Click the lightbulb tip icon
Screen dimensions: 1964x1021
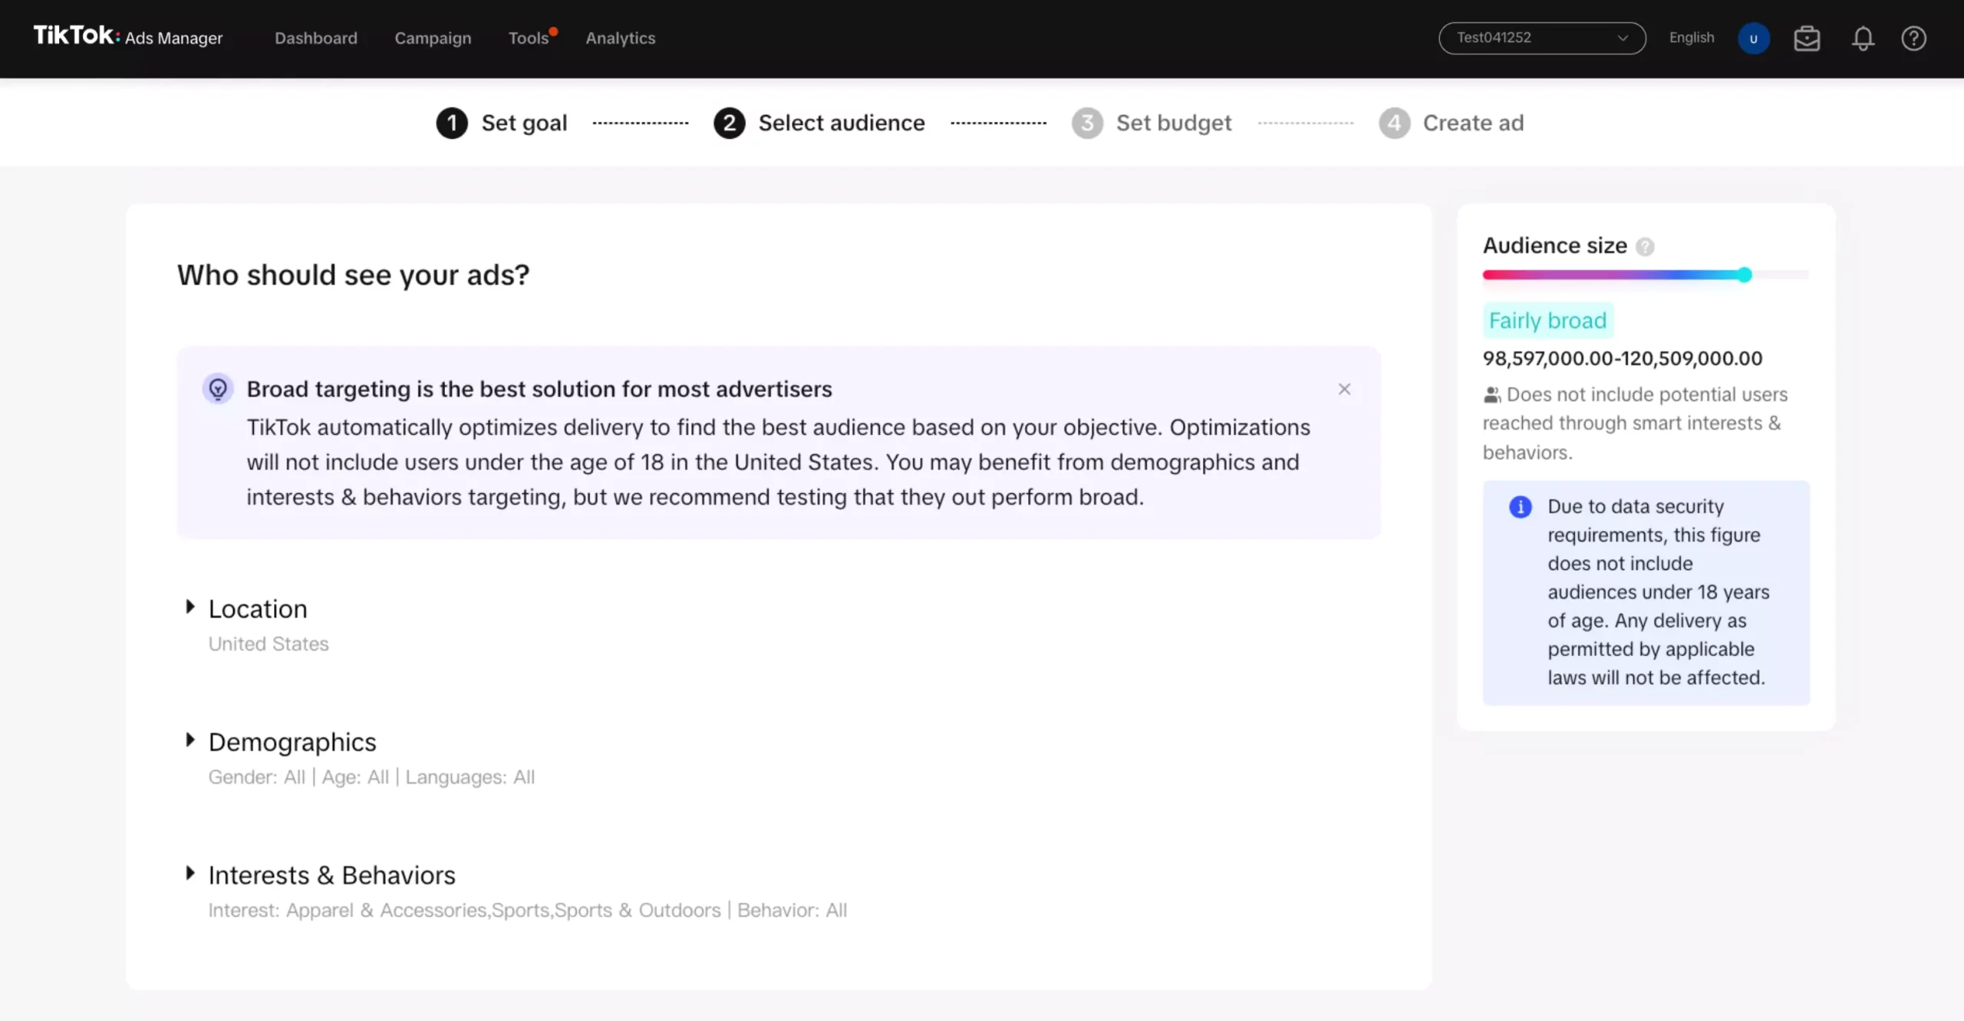click(218, 389)
